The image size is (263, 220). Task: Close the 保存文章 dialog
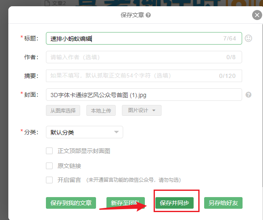pyautogui.click(x=257, y=15)
